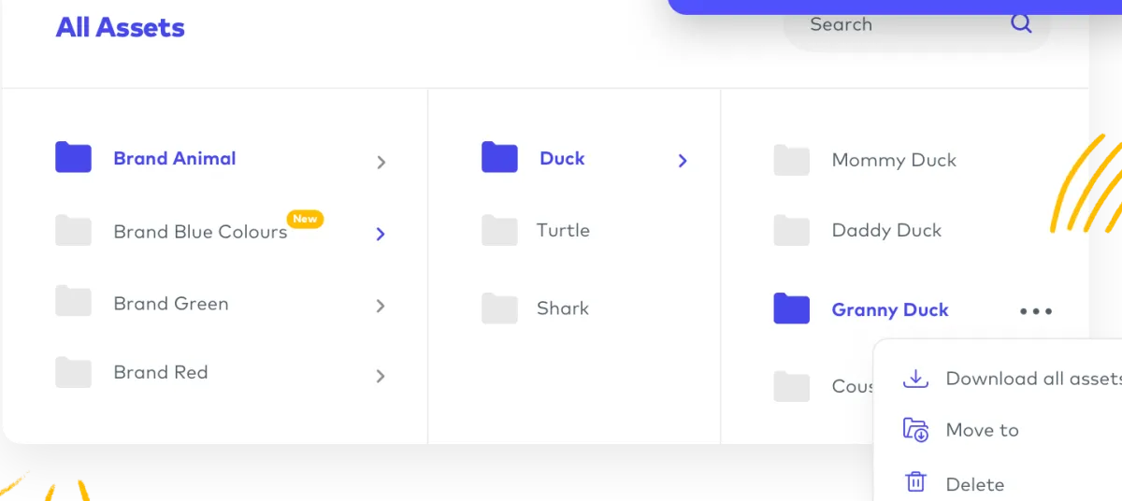
Task: Open the Daddy Duck folder
Action: click(885, 231)
